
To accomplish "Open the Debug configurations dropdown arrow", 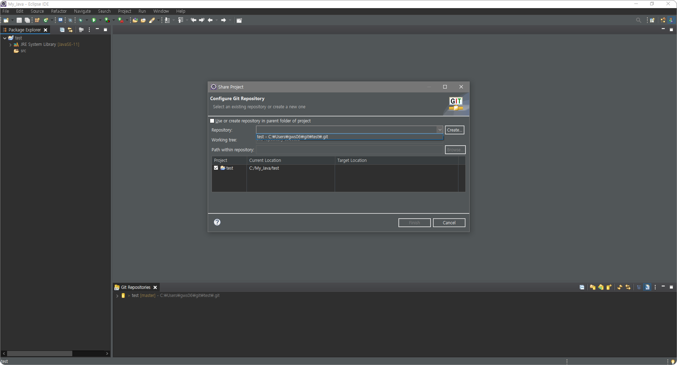I will point(87,20).
